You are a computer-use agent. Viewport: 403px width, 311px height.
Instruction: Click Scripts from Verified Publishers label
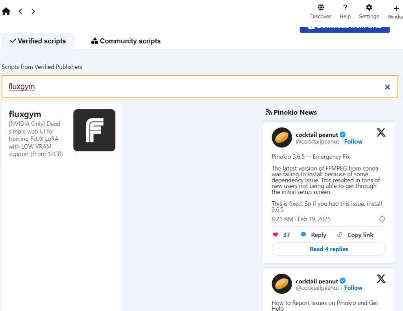pyautogui.click(x=42, y=67)
